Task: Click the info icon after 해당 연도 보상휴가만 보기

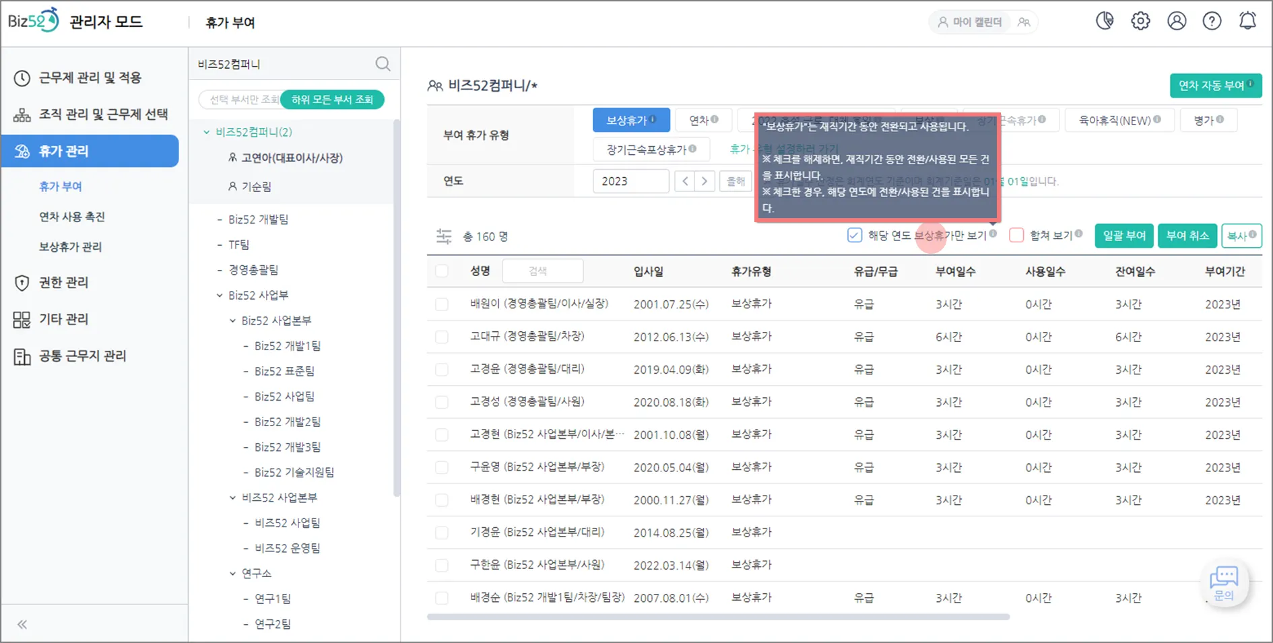Action: point(993,234)
